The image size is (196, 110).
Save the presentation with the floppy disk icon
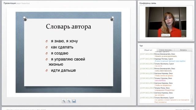click(x=74, y=101)
